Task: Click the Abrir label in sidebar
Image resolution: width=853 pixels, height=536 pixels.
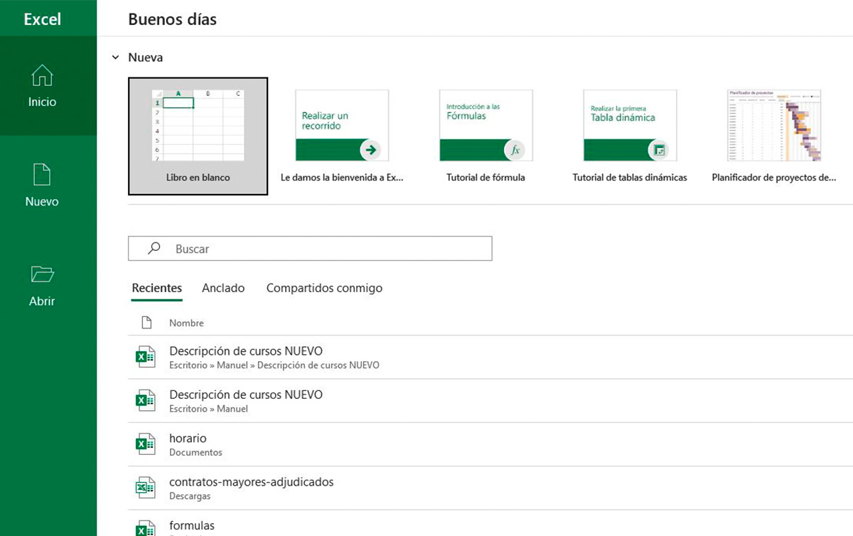Action: pyautogui.click(x=43, y=301)
